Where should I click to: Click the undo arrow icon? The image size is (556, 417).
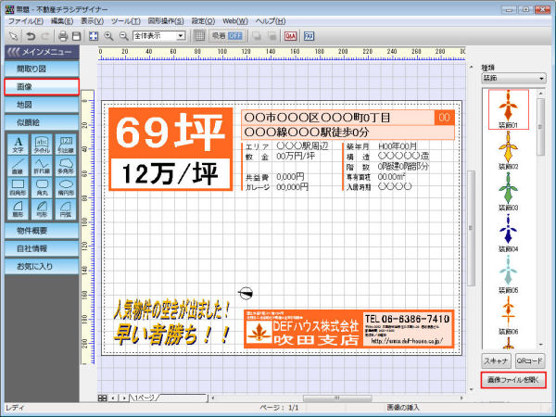pos(30,35)
